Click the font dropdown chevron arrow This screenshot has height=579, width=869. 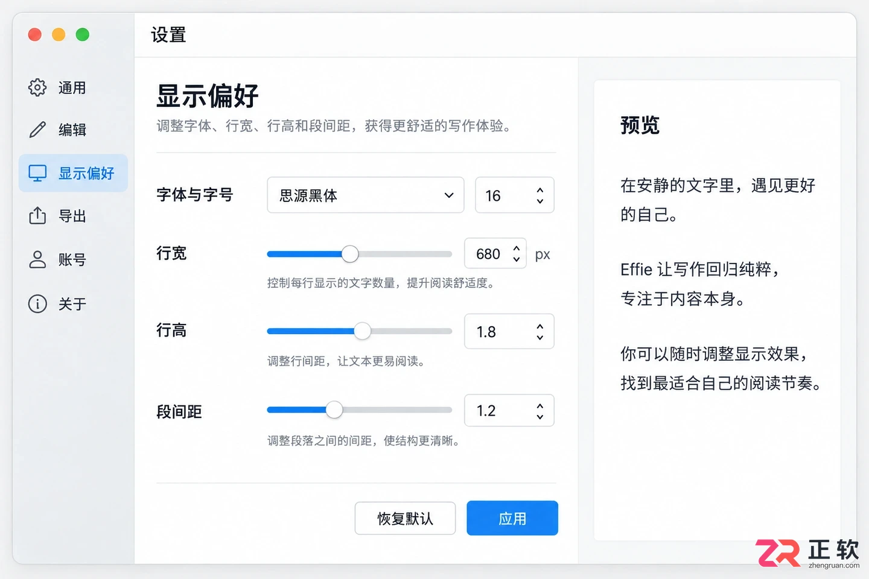449,195
